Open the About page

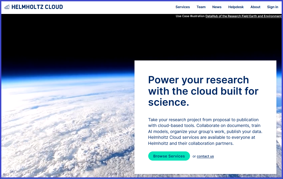(x=255, y=7)
